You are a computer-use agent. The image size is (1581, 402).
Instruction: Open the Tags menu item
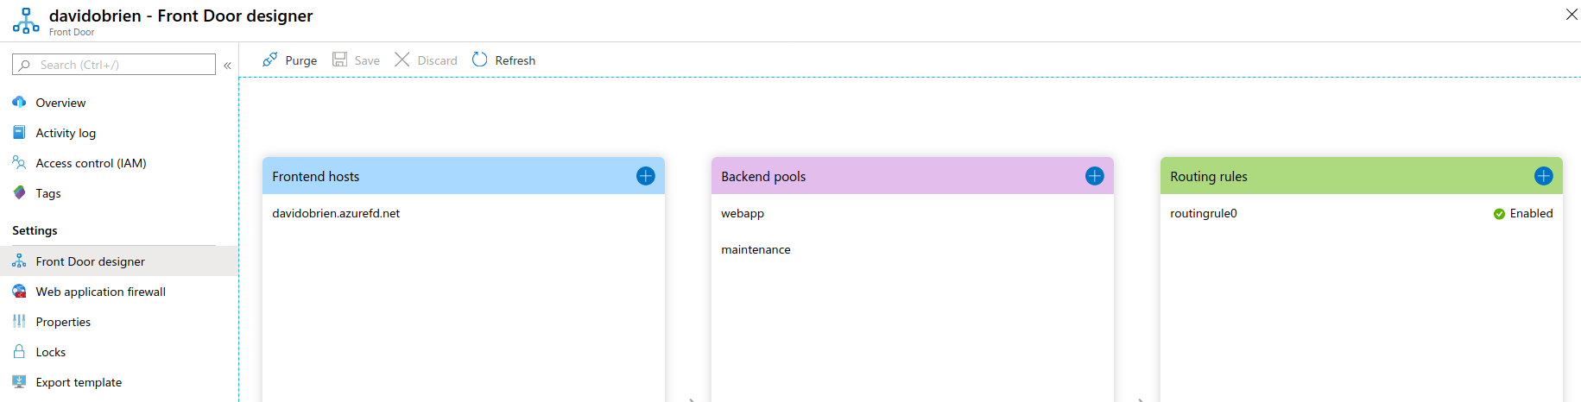tap(119, 193)
